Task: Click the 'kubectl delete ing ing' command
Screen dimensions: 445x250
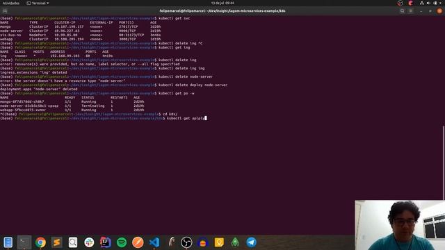Action: pos(181,68)
